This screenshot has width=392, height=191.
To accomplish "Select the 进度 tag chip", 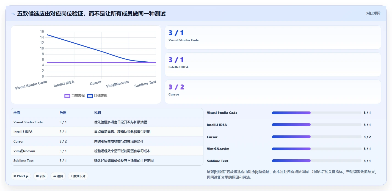I will pyautogui.click(x=58, y=176).
